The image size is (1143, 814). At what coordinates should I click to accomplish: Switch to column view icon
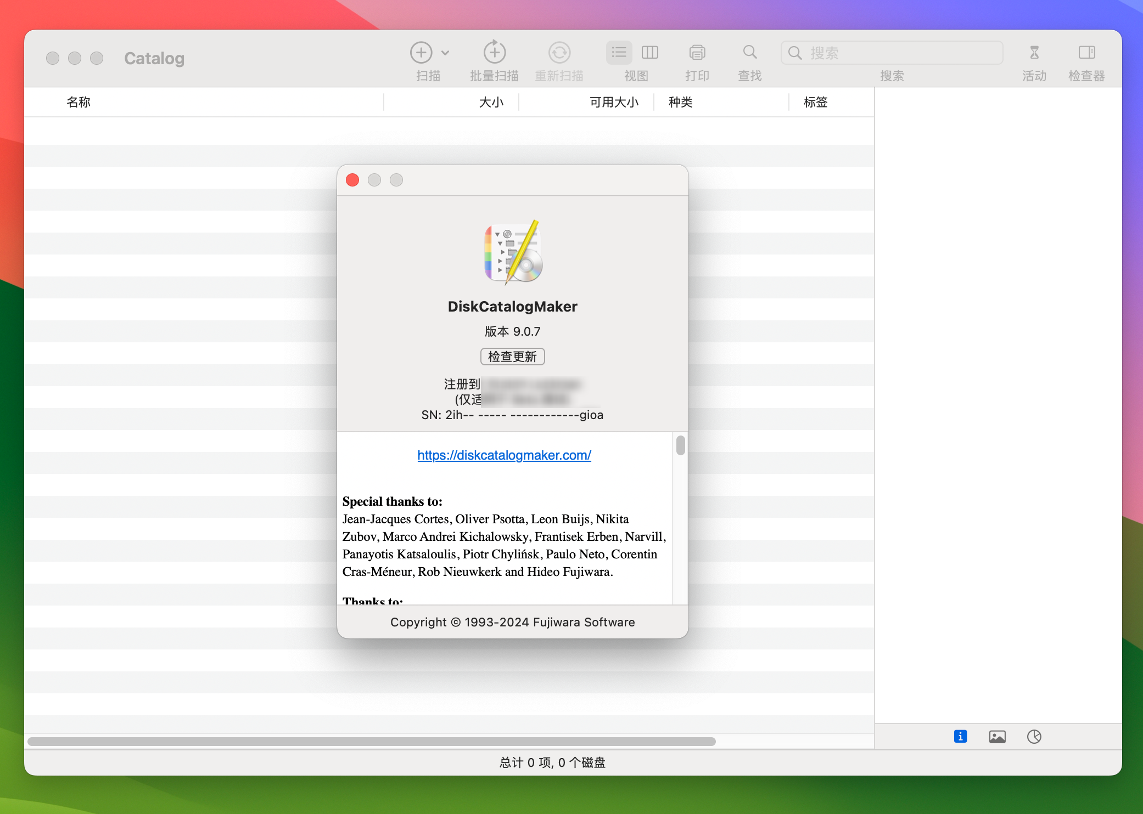tap(650, 53)
